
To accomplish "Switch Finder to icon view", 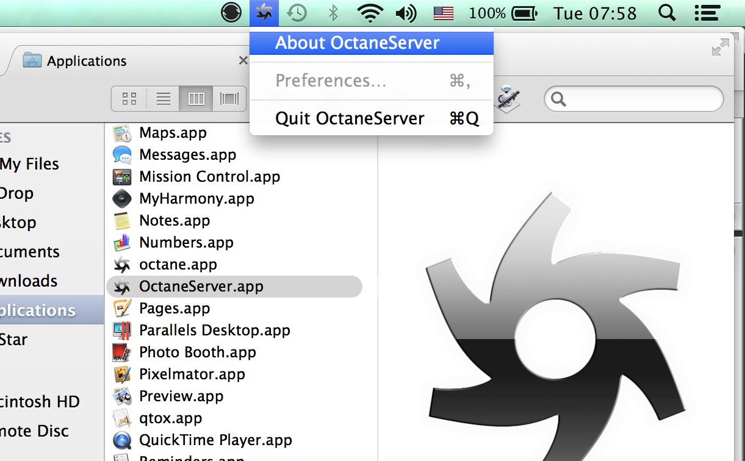I will [129, 99].
